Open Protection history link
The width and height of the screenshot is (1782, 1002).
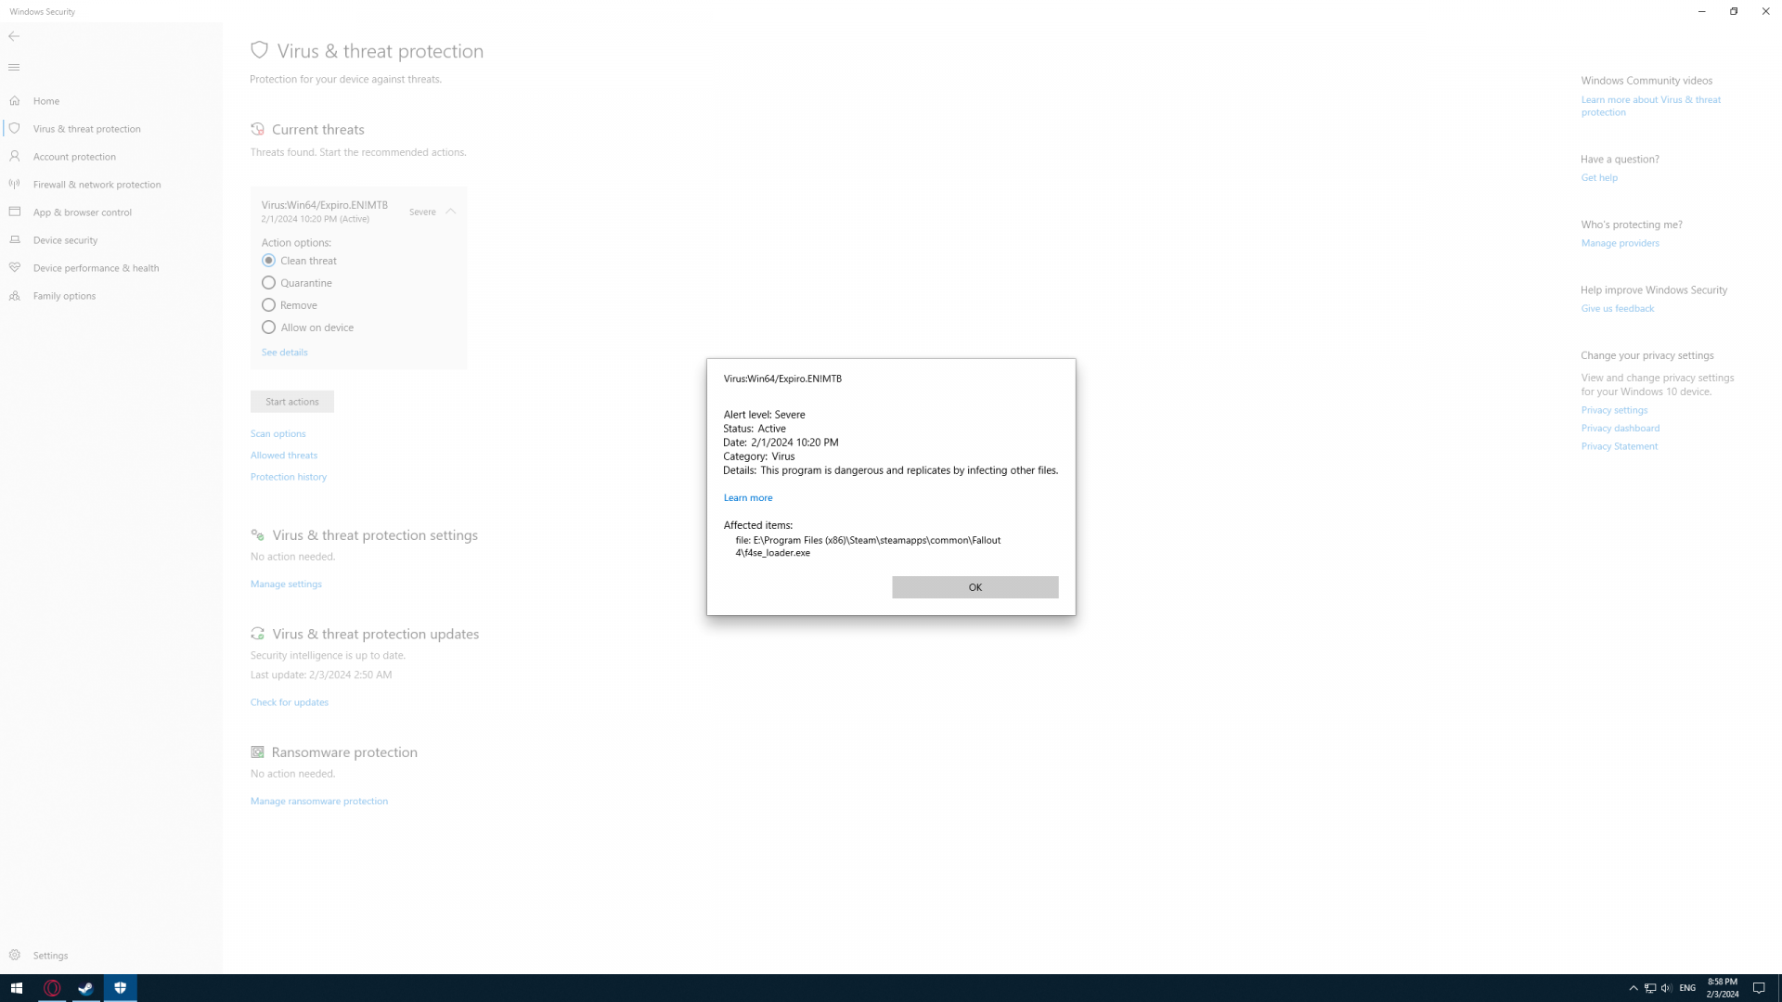[289, 477]
